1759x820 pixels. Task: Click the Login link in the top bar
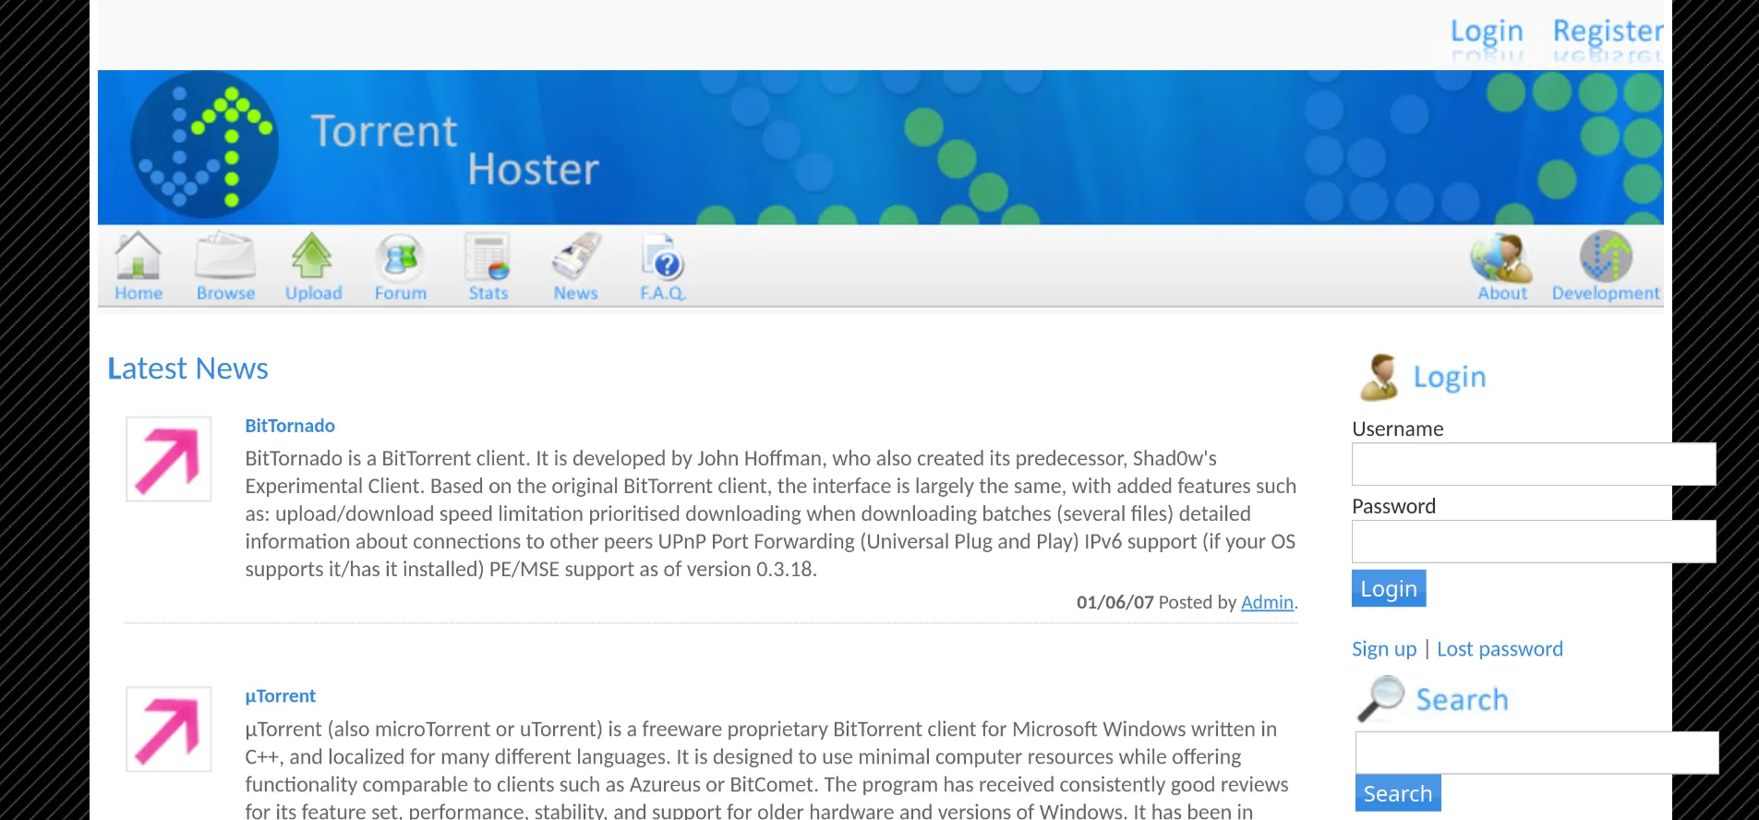coord(1487,31)
